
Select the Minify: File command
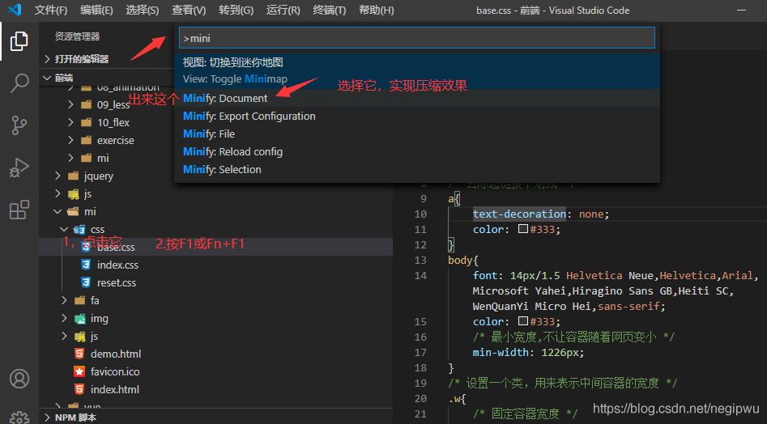click(x=417, y=134)
